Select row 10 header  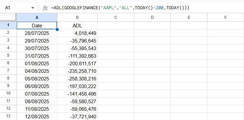[x=8, y=94]
